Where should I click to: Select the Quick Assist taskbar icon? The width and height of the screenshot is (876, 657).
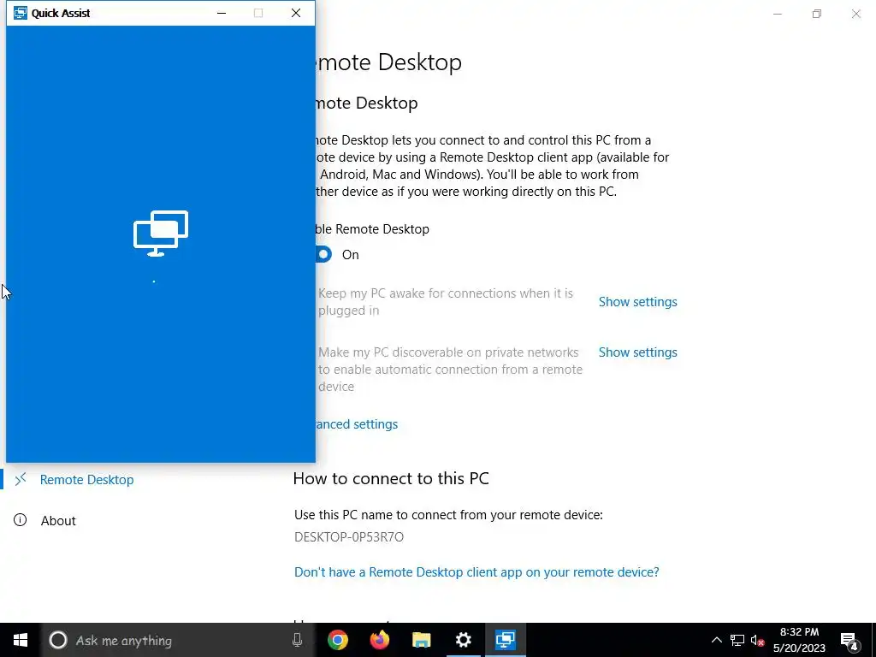[x=505, y=640]
